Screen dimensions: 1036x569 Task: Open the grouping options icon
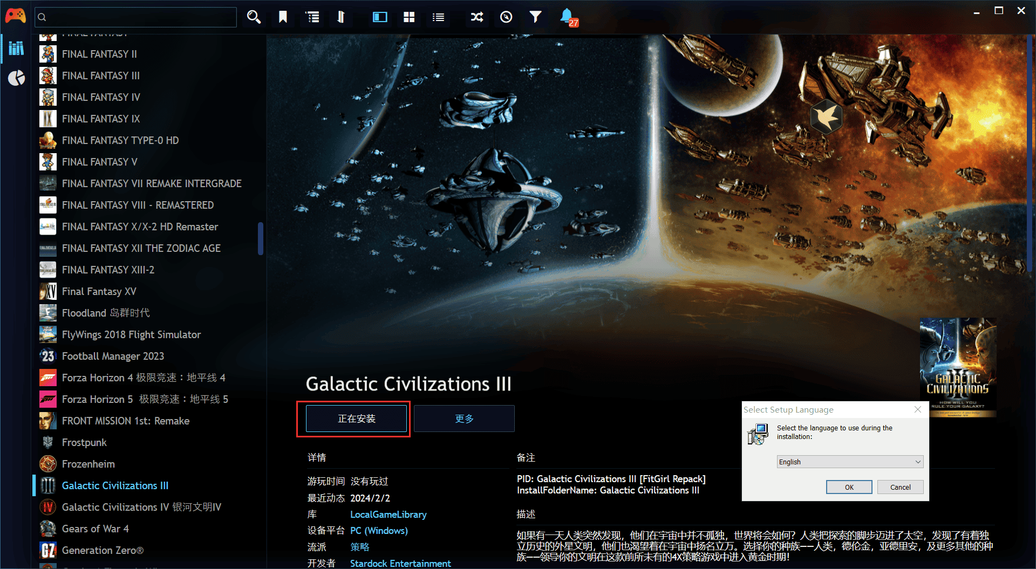pyautogui.click(x=312, y=17)
